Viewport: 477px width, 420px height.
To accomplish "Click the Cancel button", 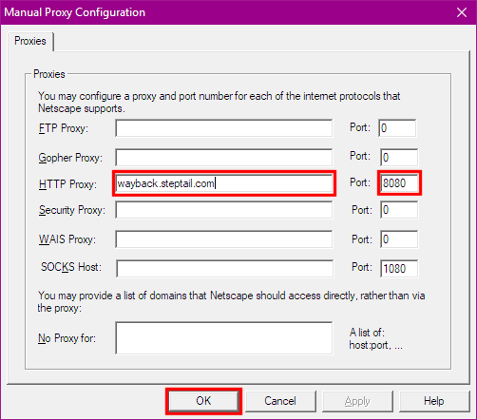I will [280, 401].
